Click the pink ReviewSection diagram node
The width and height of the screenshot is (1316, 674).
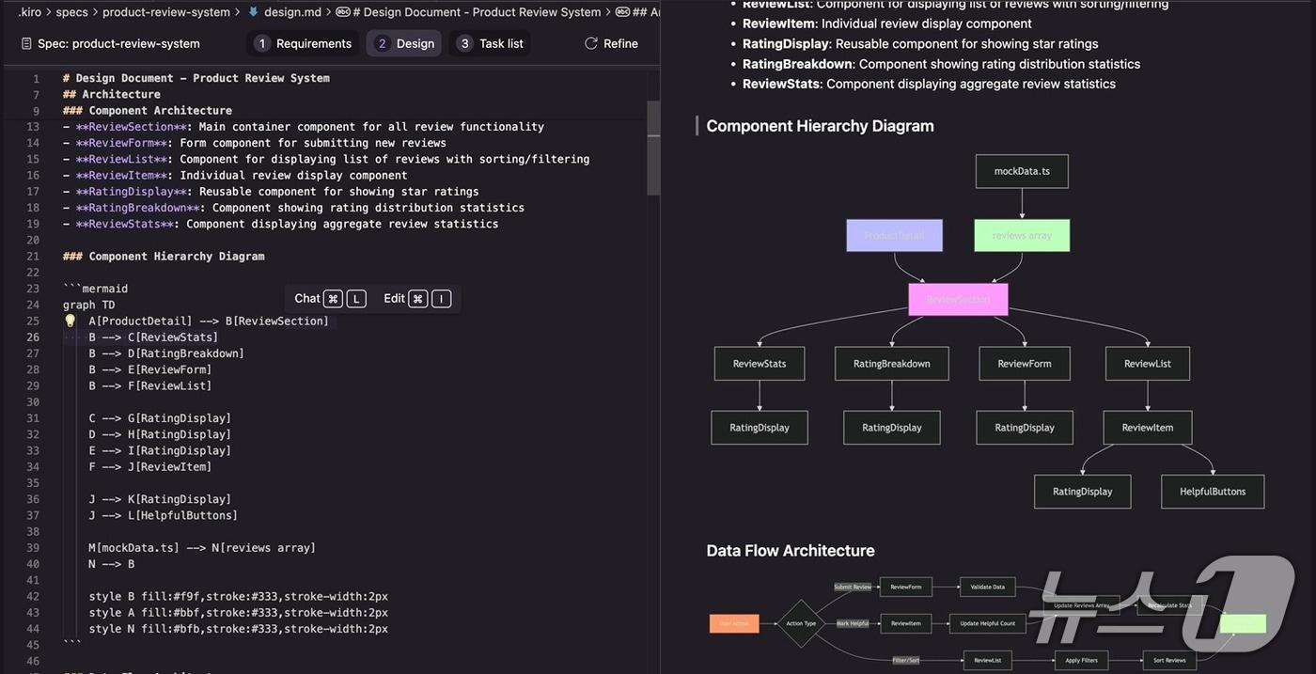pos(958,300)
